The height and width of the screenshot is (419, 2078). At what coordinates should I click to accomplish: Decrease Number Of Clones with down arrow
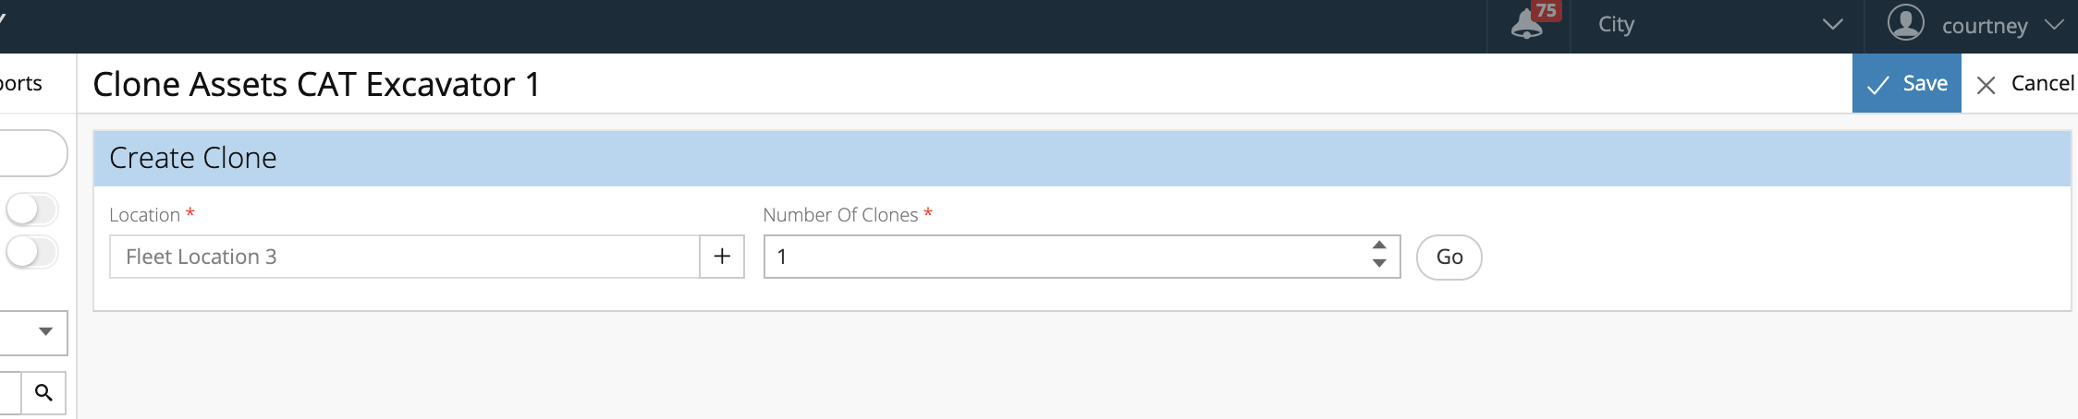tap(1379, 264)
